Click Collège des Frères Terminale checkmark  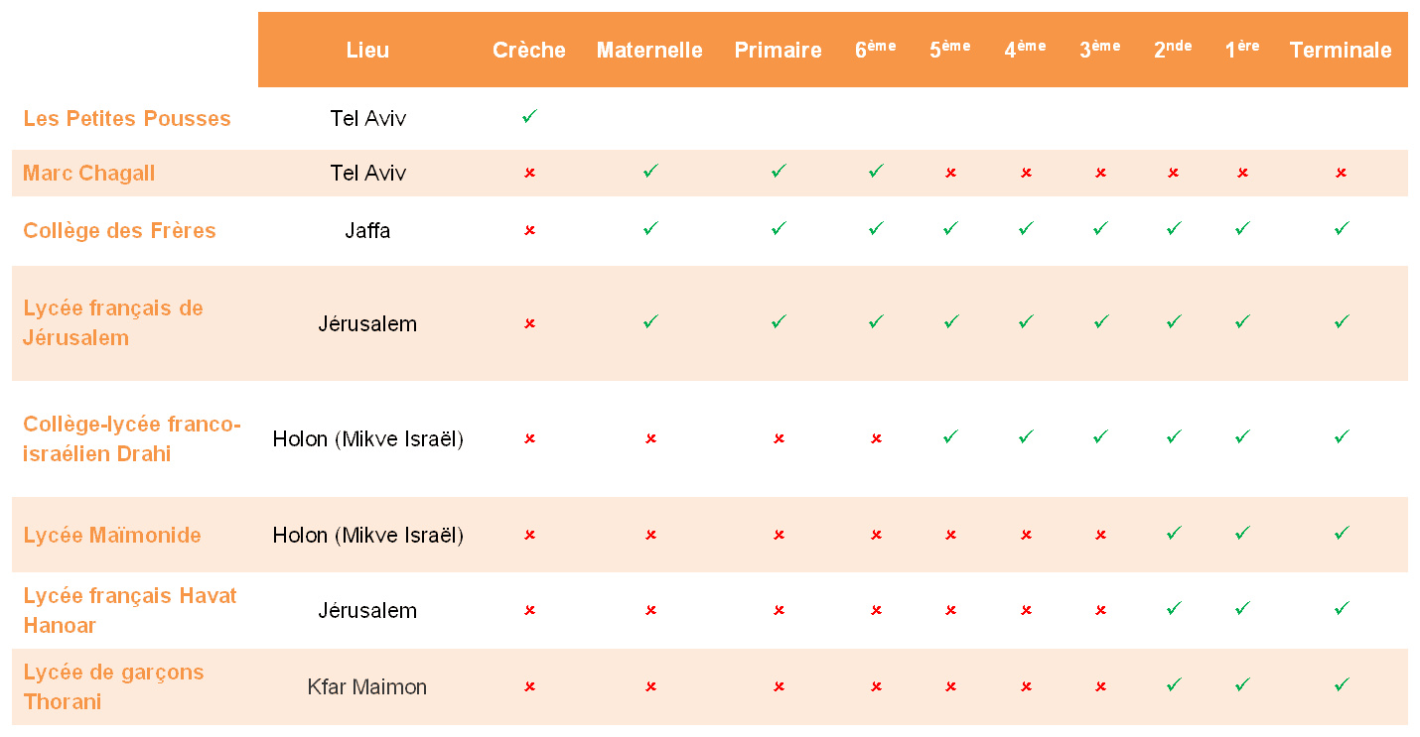1341,229
